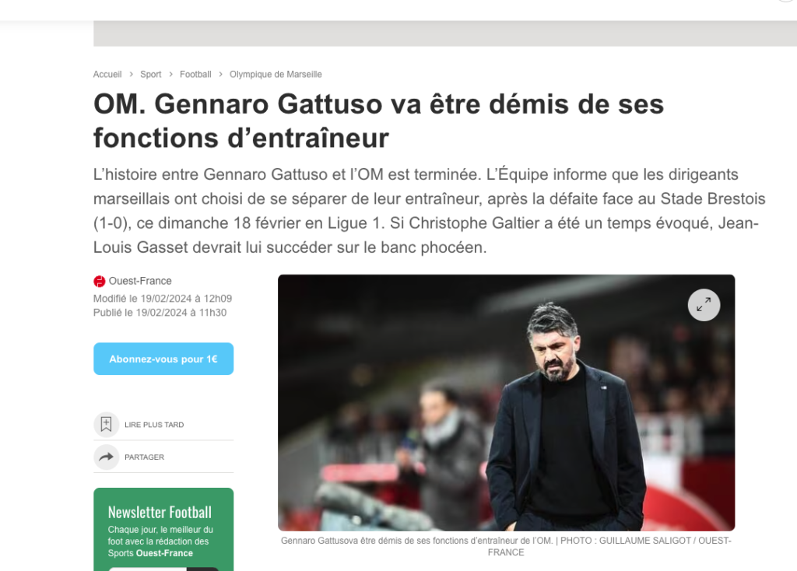This screenshot has height=571, width=797.
Task: Click the bookmark icon for Lire plus tard
Action: (106, 424)
